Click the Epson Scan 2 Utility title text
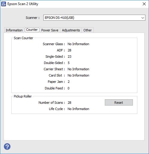Image resolution: width=149 pixels, height=154 pixels. click(x=23, y=4)
